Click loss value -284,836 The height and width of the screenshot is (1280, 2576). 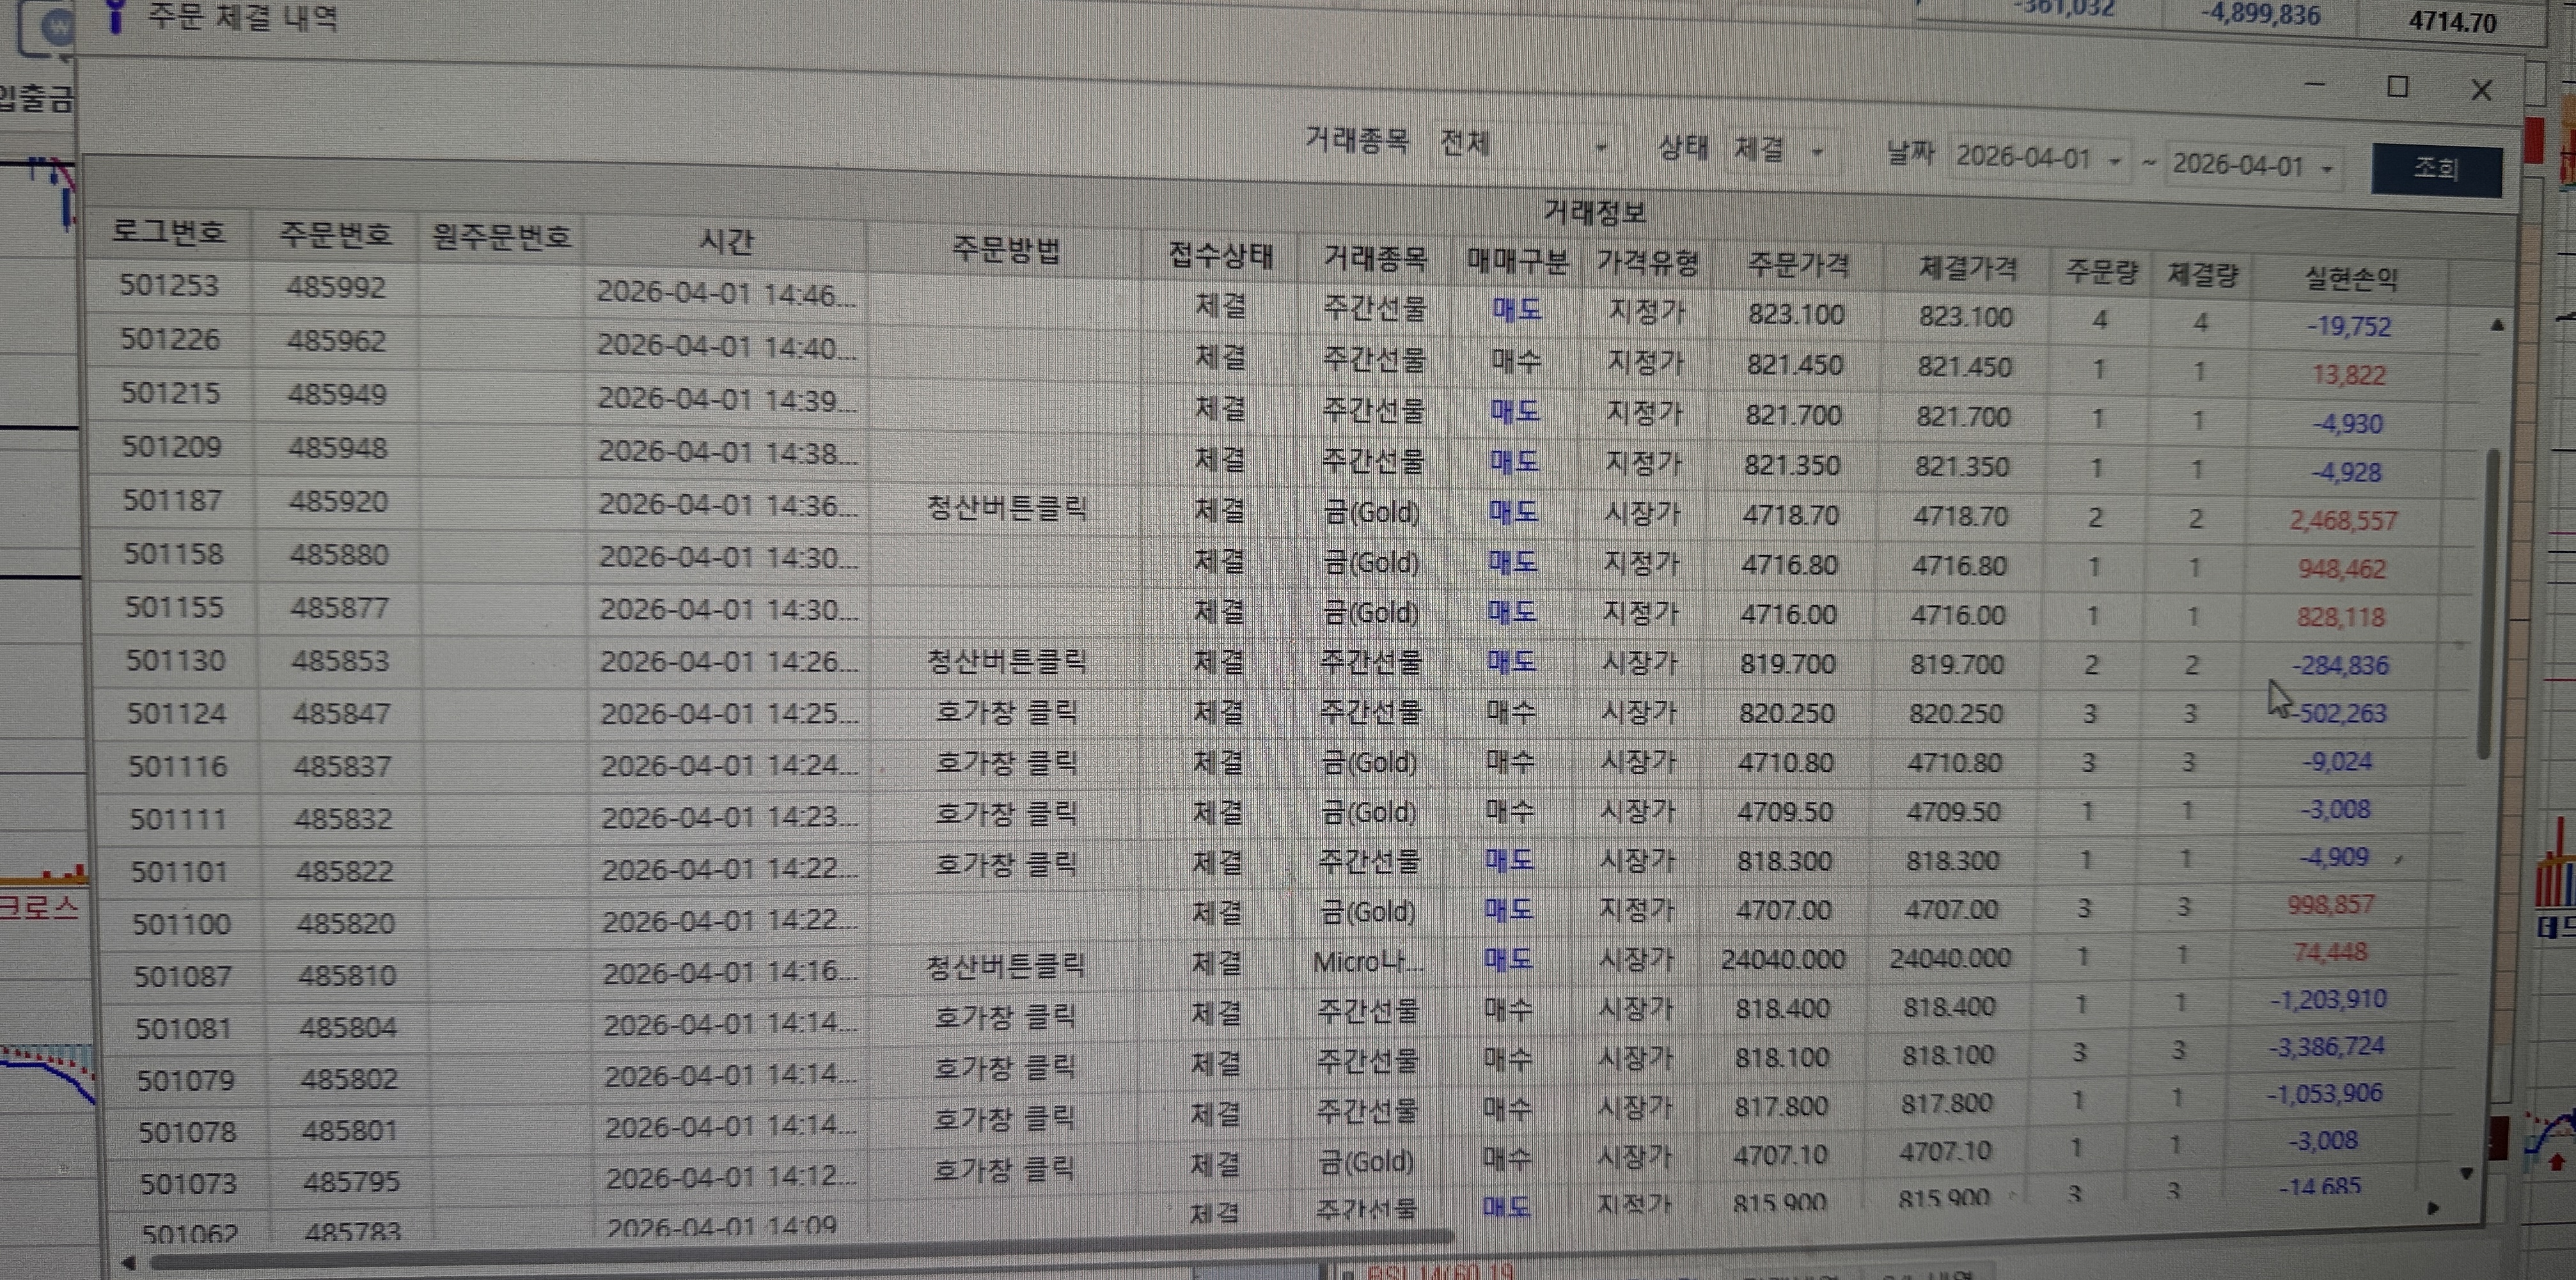pos(2339,665)
